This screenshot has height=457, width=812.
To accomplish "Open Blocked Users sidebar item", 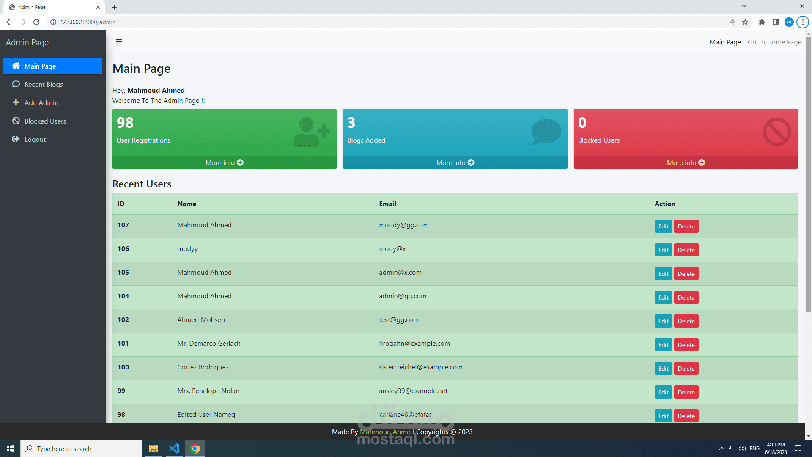I will (x=45, y=121).
